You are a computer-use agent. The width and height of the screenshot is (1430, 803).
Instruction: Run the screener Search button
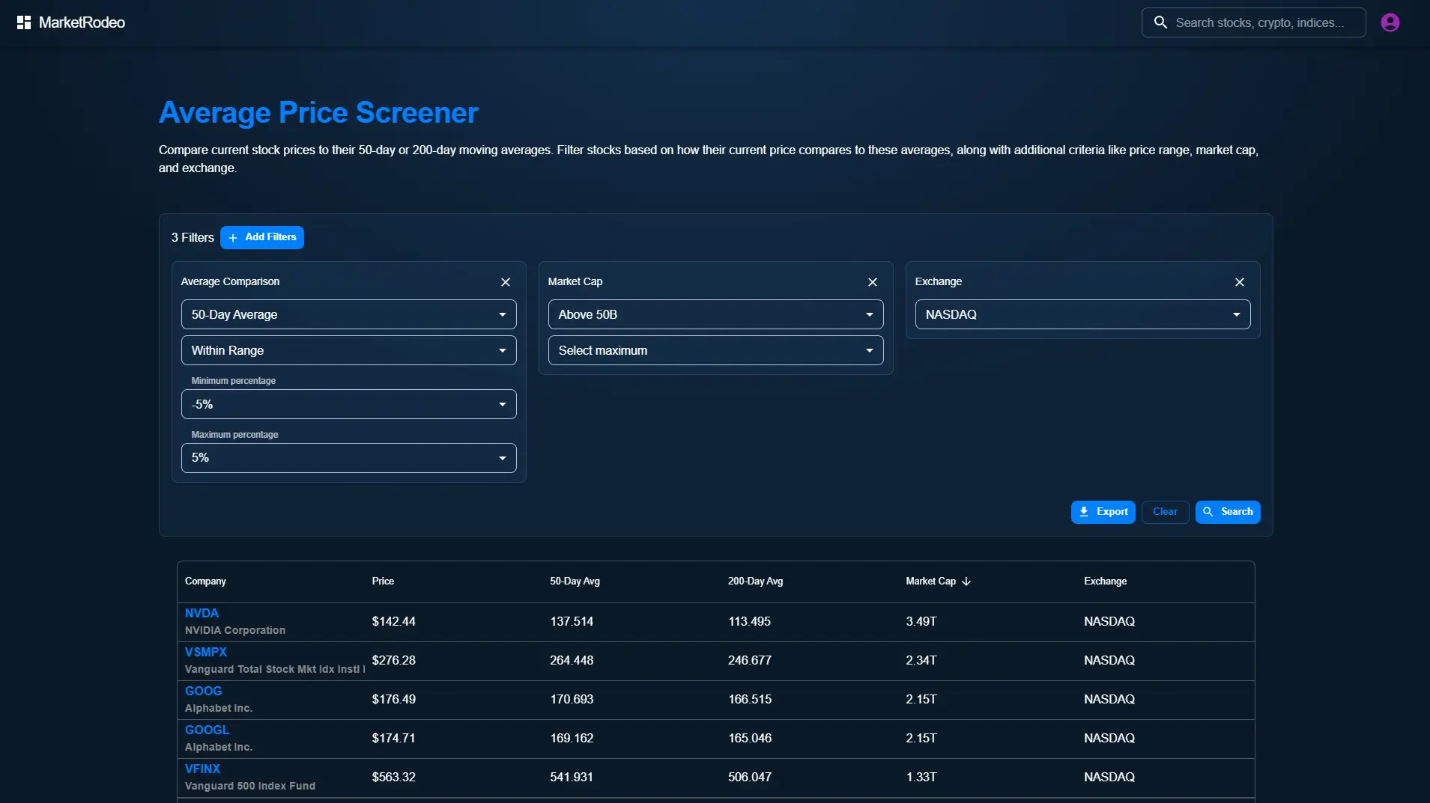[x=1228, y=512]
